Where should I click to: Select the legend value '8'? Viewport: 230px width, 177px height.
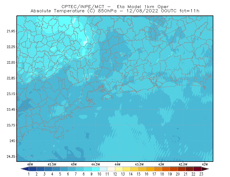tap(84, 174)
